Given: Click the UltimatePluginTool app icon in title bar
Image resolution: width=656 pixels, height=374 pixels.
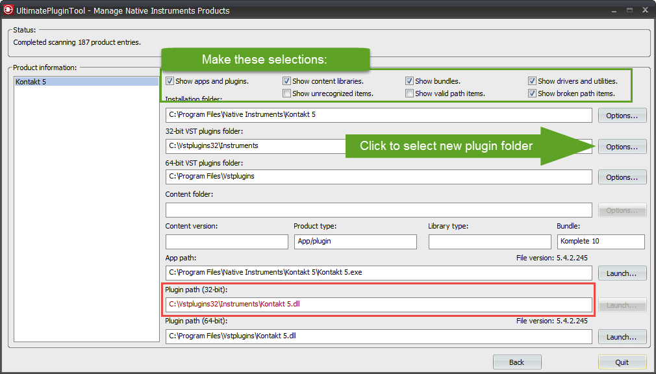Looking at the screenshot, I should (x=8, y=10).
